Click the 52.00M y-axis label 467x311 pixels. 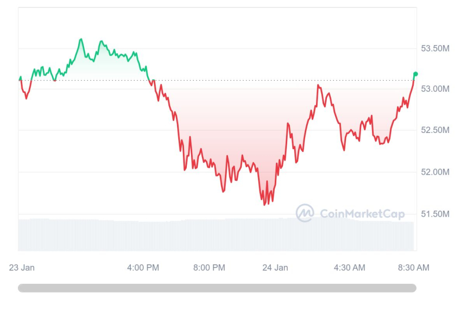436,172
